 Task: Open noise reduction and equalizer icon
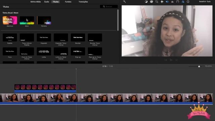click(x=172, y=2)
